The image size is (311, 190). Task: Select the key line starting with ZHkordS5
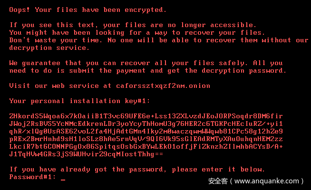point(146,116)
